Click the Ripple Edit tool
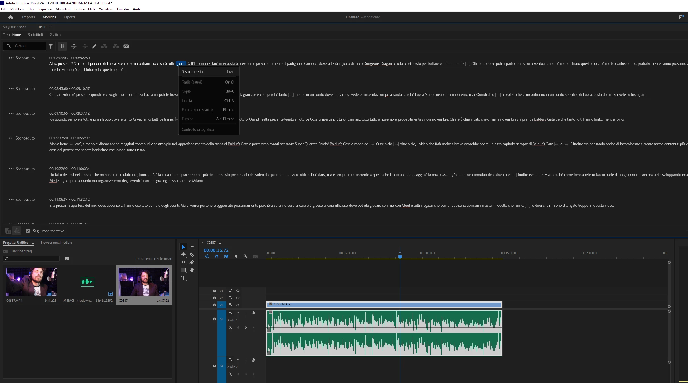 [x=183, y=255]
